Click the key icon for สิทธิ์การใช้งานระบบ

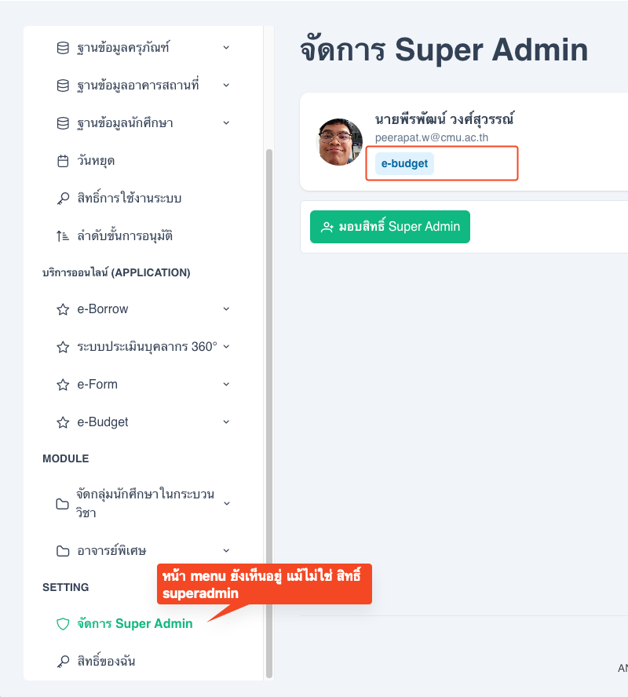pyautogui.click(x=63, y=199)
